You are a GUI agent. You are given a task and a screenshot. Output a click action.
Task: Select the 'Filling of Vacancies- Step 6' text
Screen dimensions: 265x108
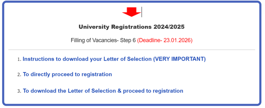click(x=103, y=41)
